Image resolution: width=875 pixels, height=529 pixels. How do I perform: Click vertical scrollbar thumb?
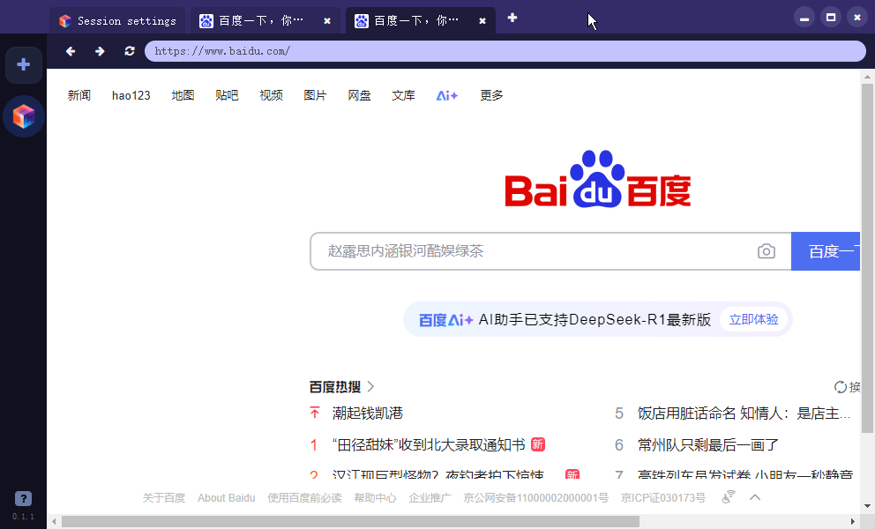[x=867, y=258]
